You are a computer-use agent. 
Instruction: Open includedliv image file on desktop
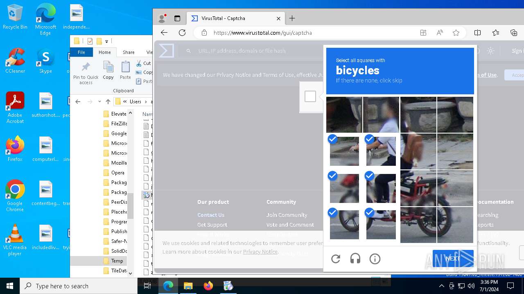45,237
